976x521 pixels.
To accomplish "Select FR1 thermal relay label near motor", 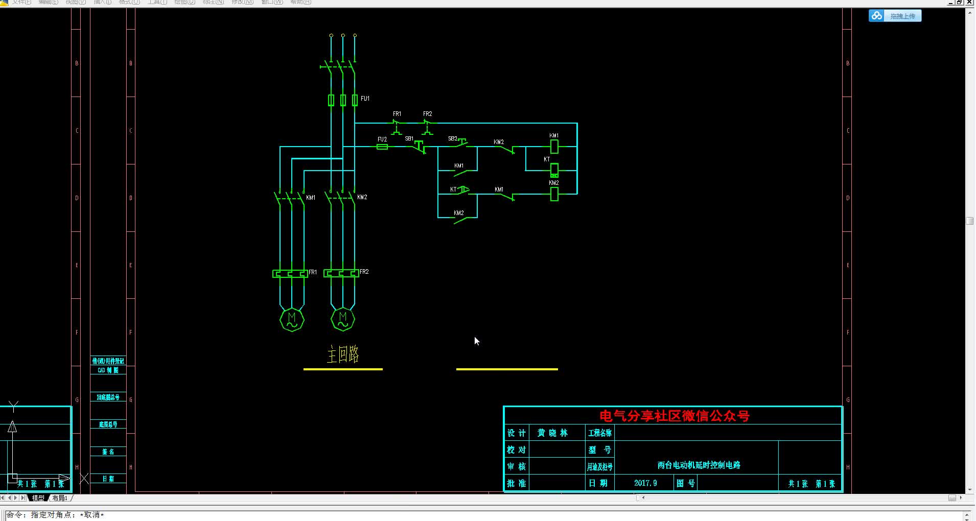I will tap(313, 272).
